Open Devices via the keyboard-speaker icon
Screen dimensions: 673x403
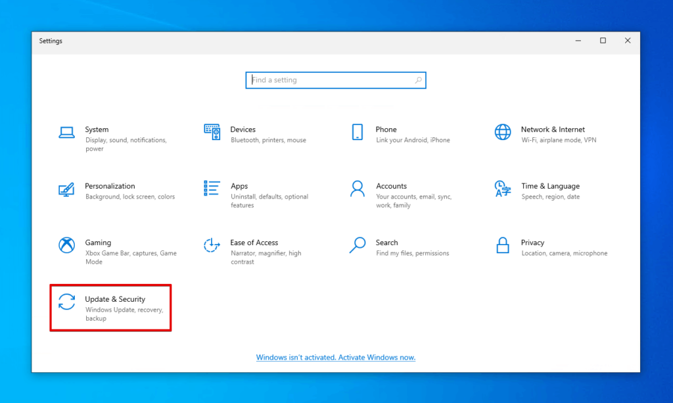[212, 132]
